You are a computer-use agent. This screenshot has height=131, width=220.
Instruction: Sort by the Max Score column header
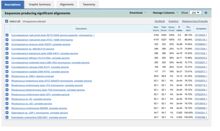point(156,29)
